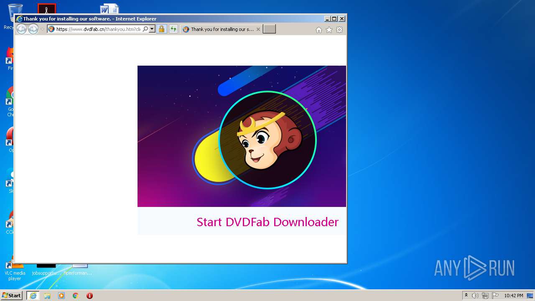Go back with the IE Back arrow
The image size is (535, 301).
(21, 29)
